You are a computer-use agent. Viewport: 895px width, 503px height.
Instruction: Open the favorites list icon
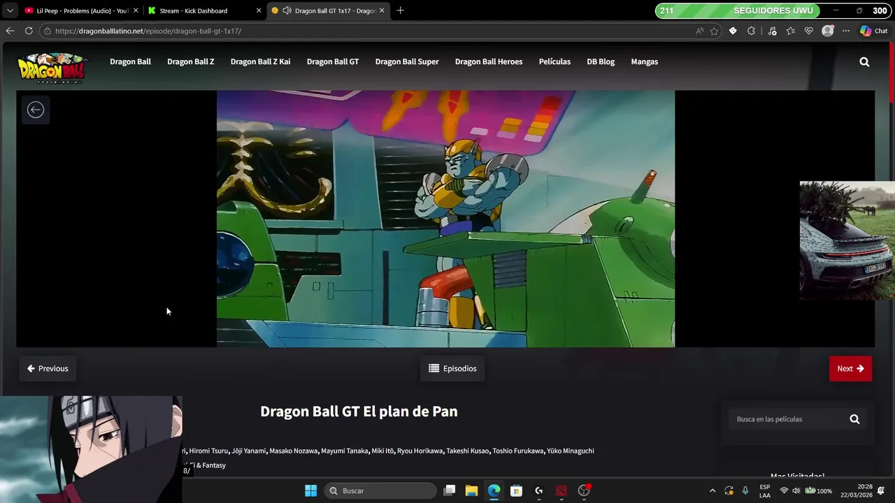790,31
